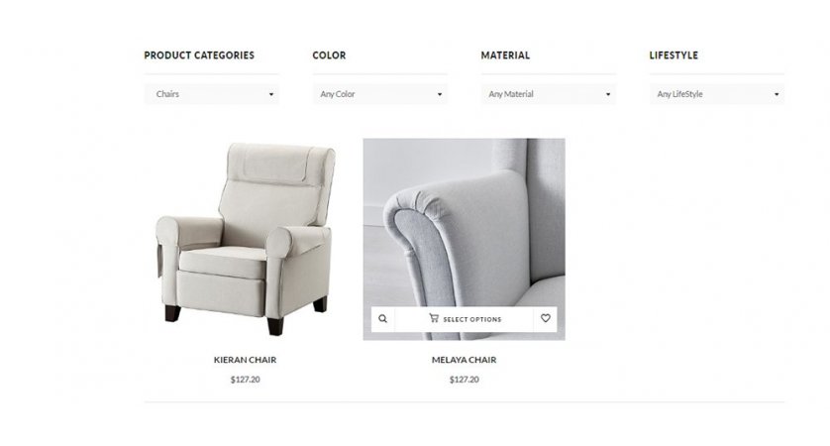This screenshot has height=446, width=830.
Task: Click the Lifestyle filter heading
Action: [x=674, y=56]
